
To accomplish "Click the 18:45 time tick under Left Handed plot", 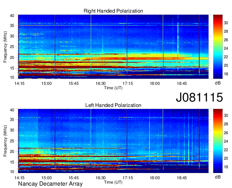I will pos(182,178).
